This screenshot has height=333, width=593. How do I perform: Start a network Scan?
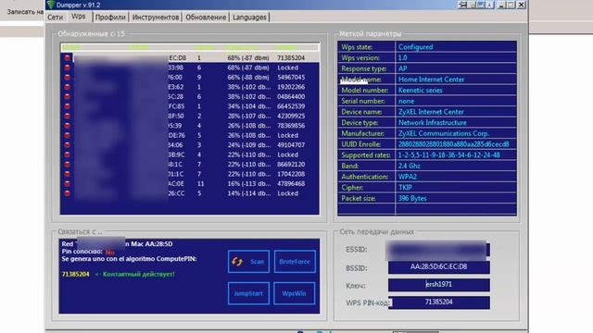point(248,261)
